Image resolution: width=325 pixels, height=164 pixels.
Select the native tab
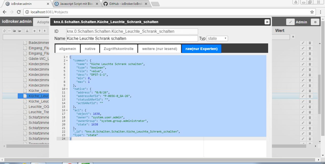point(90,49)
